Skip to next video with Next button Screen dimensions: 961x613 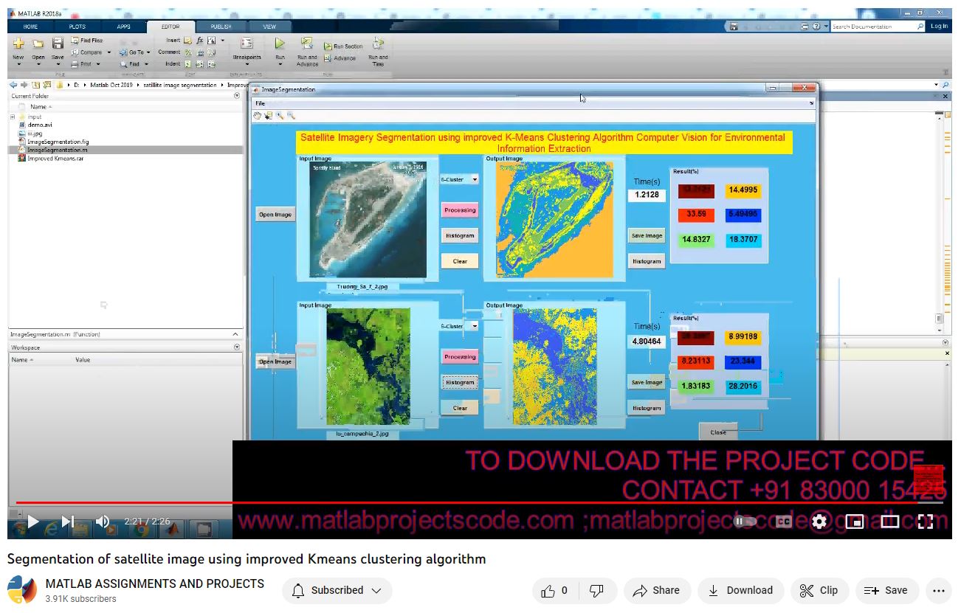click(x=68, y=522)
